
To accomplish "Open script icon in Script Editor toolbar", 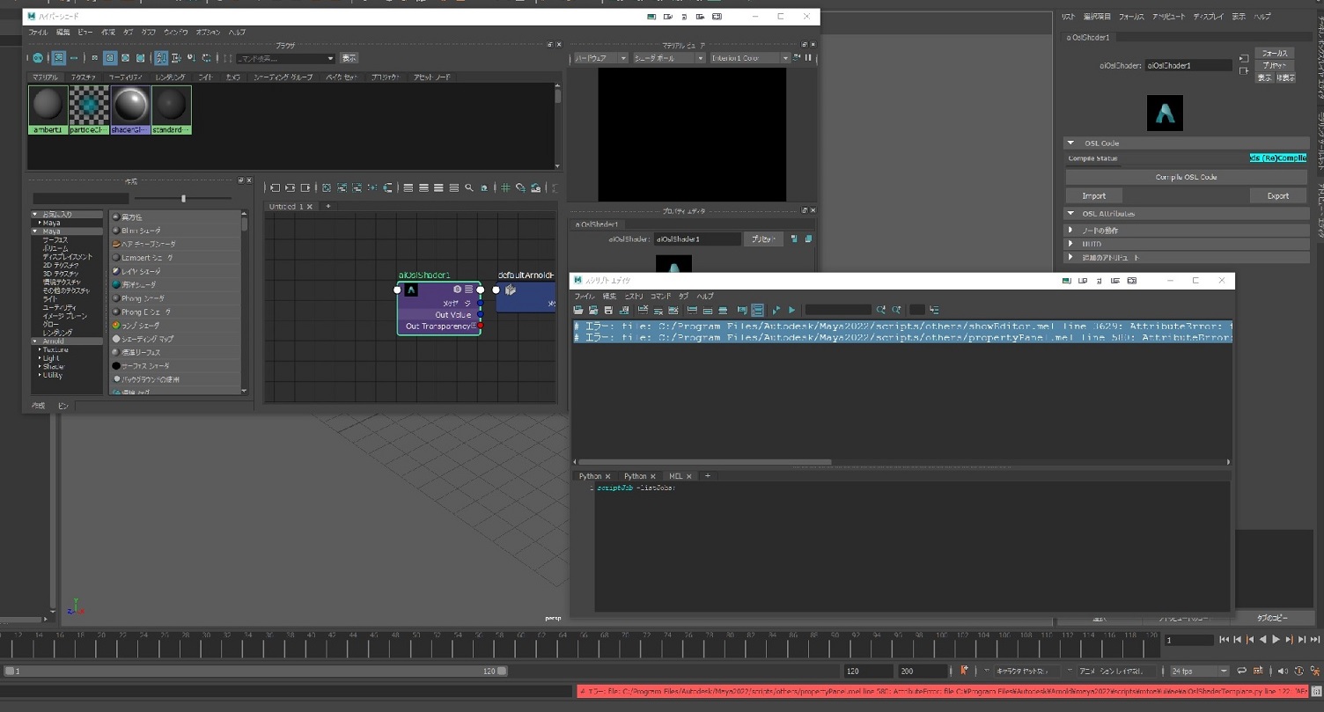I will point(578,311).
